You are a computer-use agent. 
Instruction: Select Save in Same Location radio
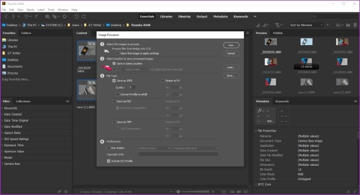coord(114,64)
